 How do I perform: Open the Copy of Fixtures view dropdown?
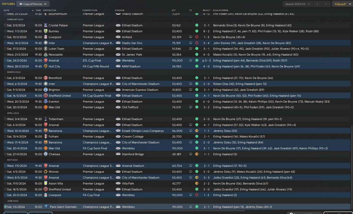point(33,4)
